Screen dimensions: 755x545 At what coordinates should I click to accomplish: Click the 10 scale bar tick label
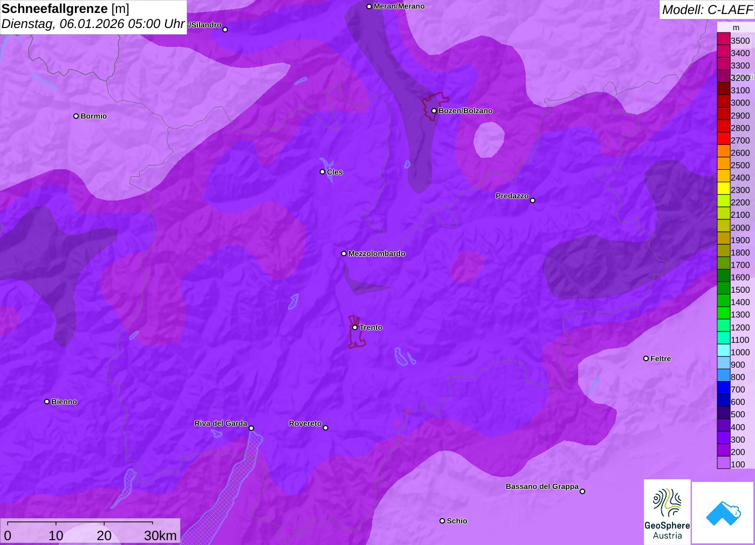pos(56,535)
